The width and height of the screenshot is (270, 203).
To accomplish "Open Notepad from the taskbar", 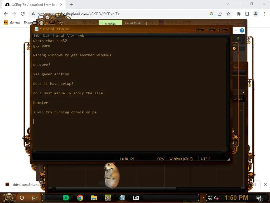I will click(x=122, y=198).
